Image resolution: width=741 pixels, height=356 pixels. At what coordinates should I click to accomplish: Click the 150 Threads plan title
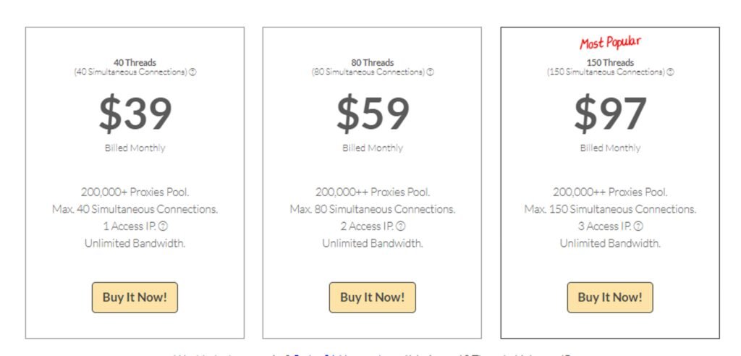[x=610, y=62]
